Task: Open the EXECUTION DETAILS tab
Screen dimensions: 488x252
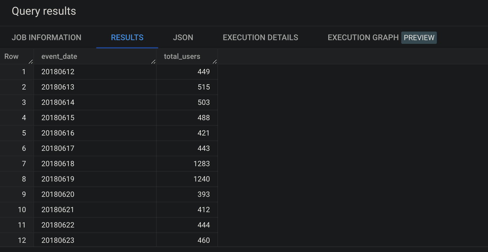Action: click(261, 37)
